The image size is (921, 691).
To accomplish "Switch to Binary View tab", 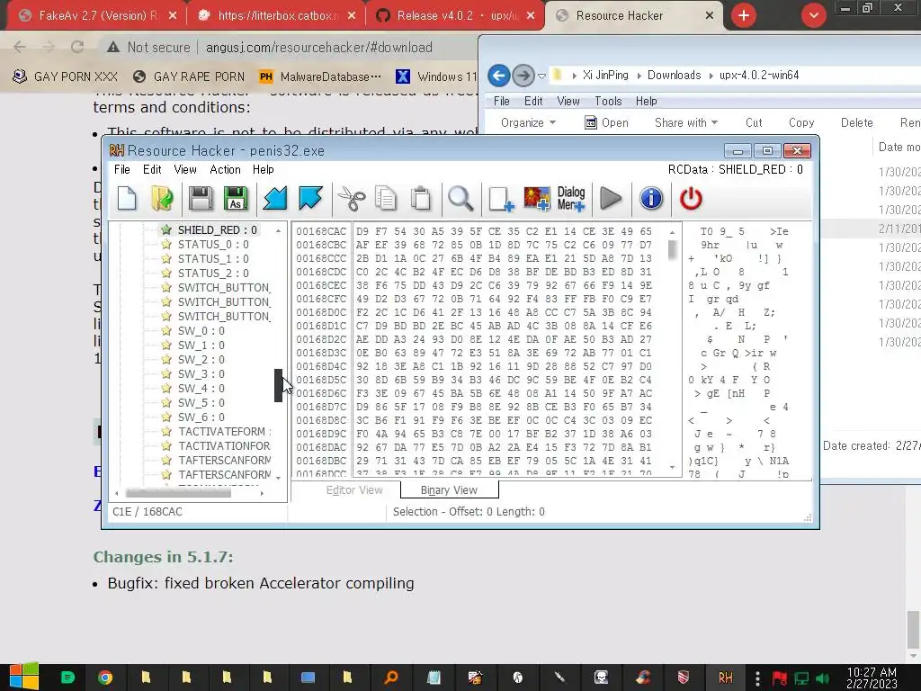I will (450, 490).
